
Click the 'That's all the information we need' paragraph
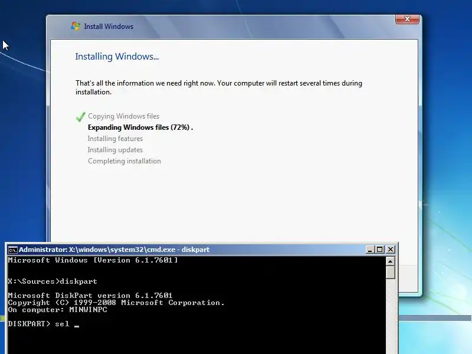click(x=219, y=87)
